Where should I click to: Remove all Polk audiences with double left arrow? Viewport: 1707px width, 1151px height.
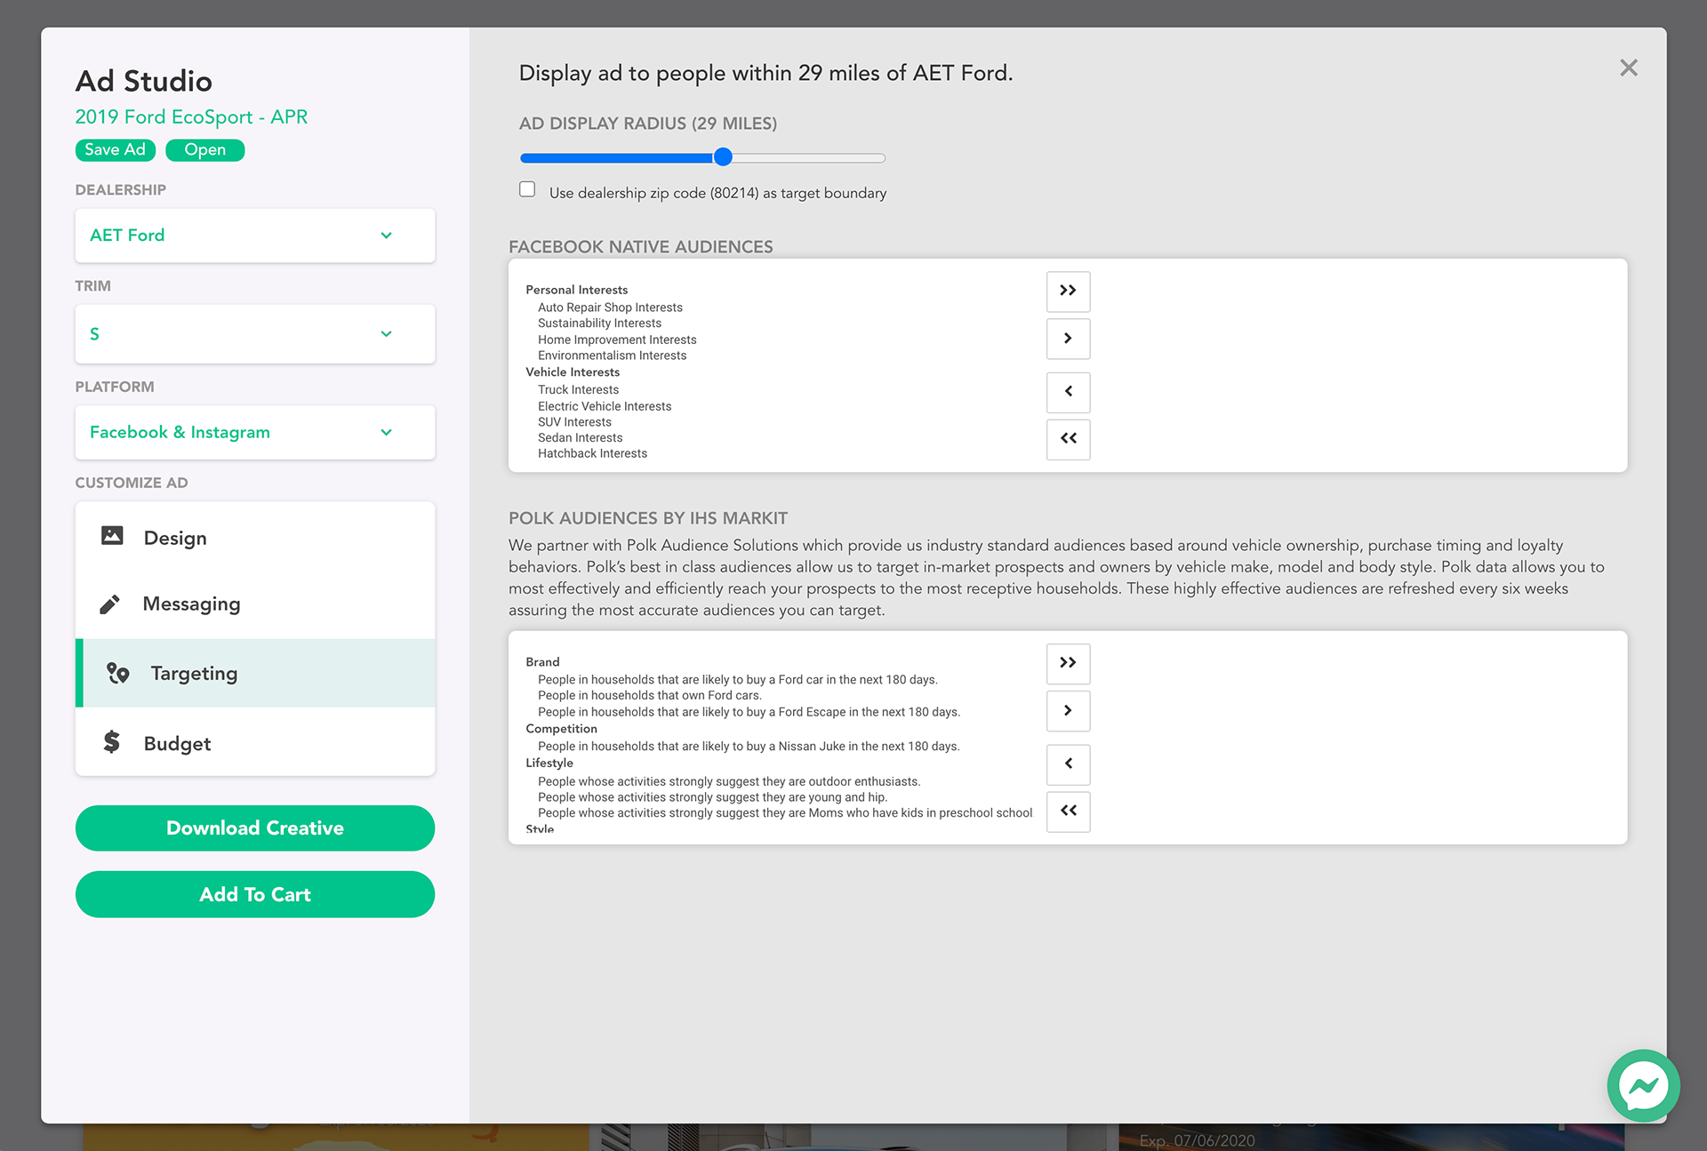pyautogui.click(x=1068, y=811)
